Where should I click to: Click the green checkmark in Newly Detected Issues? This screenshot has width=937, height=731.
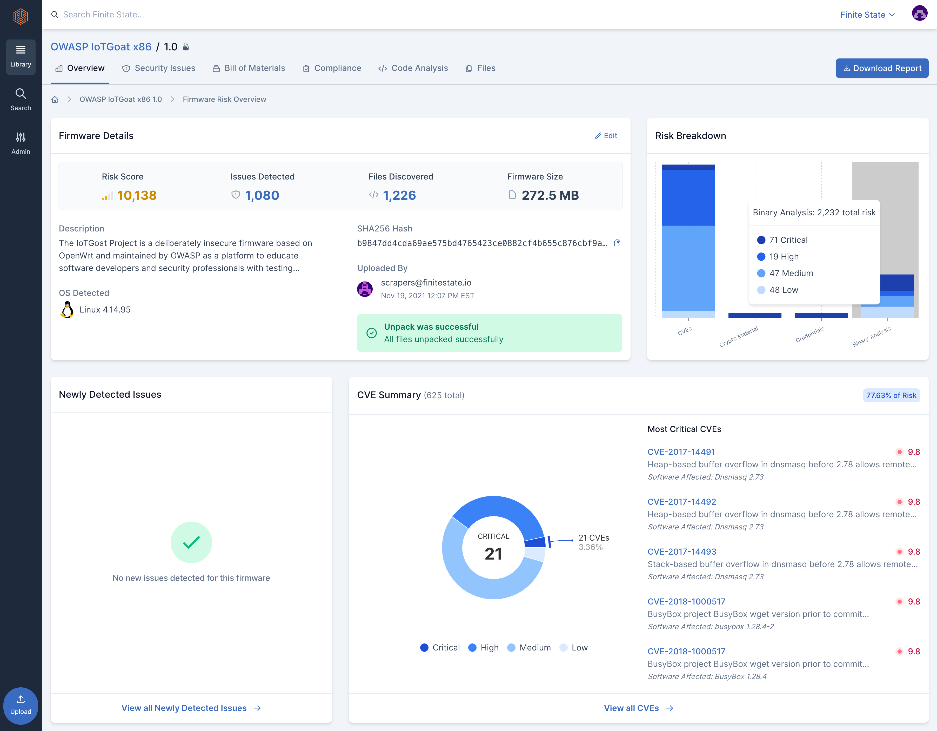[x=191, y=542]
